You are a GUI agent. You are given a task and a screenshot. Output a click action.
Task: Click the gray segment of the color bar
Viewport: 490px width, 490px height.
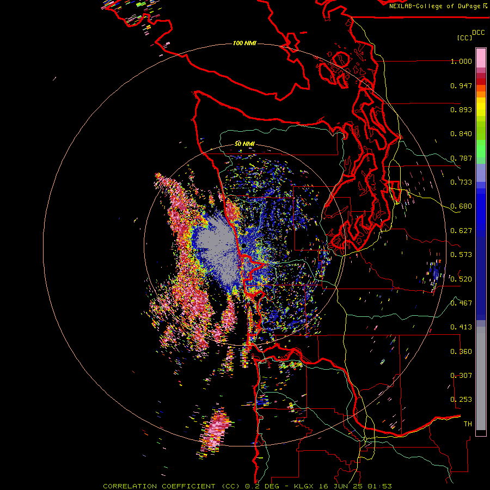click(481, 378)
